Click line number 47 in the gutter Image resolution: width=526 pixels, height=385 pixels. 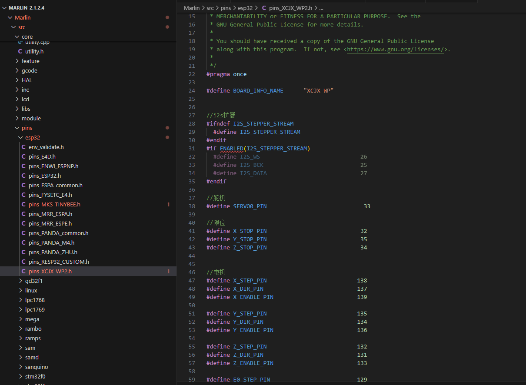click(x=192, y=280)
